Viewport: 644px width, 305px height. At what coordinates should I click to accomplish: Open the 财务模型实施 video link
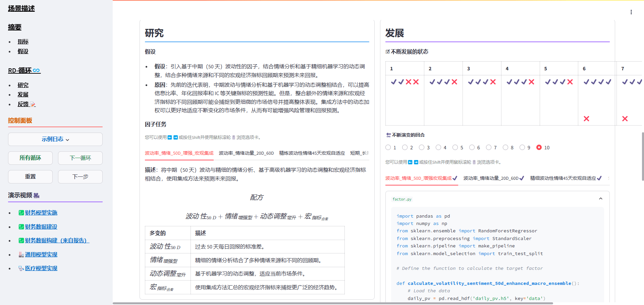pos(41,213)
